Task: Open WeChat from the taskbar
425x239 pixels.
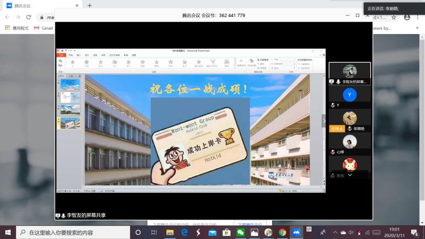Action: (x=241, y=232)
